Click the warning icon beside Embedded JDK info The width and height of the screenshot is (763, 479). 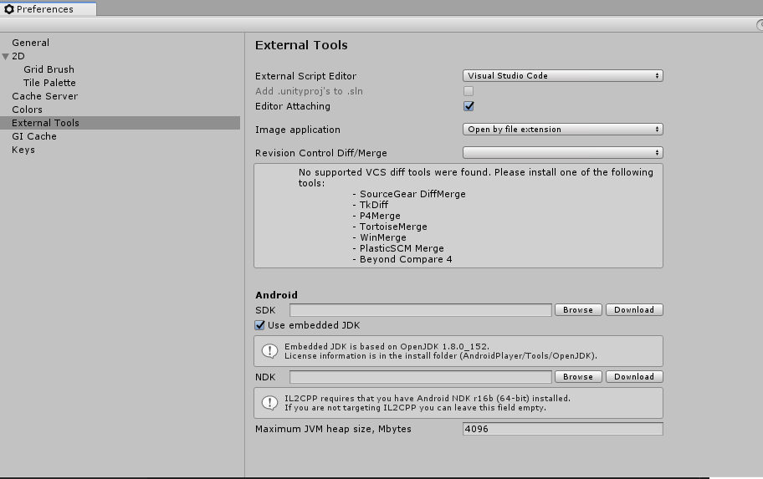coord(269,350)
